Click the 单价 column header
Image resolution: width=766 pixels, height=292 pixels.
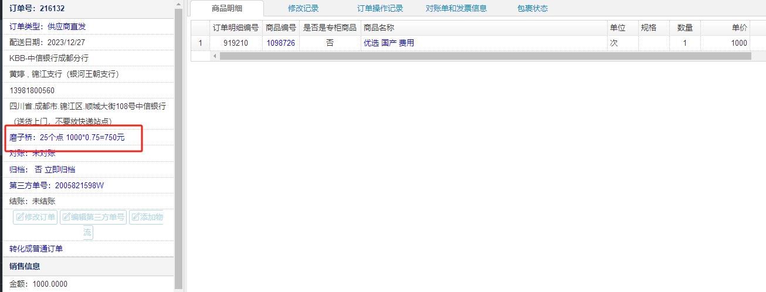point(726,28)
